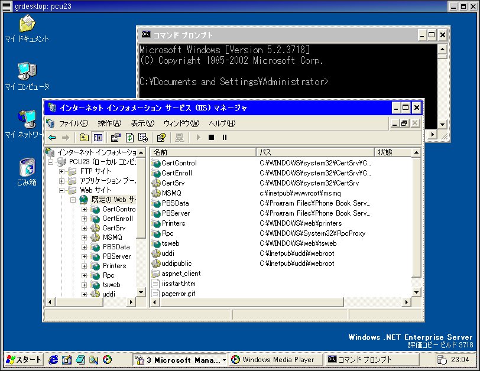Click tree pane horizontal scrollbar right arrow

tap(131, 302)
